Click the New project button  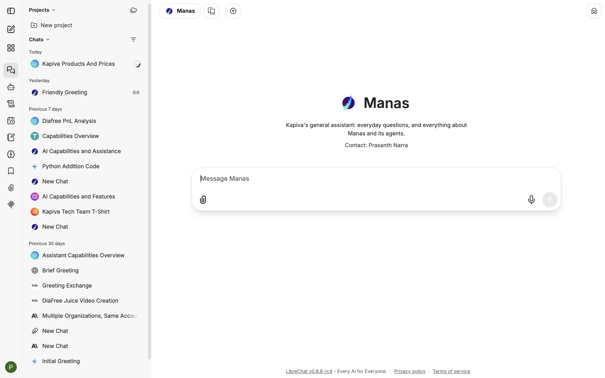coord(51,25)
